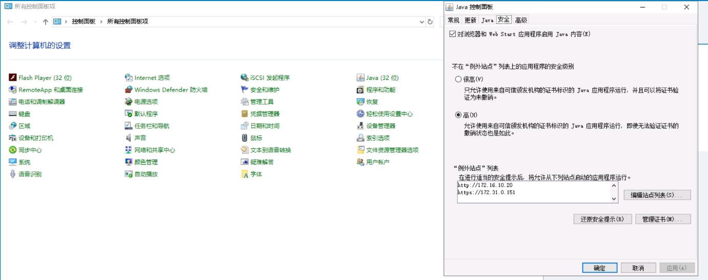Click the 安全和维护 flag icon
Screen dimensions: 708x280
tap(245, 90)
